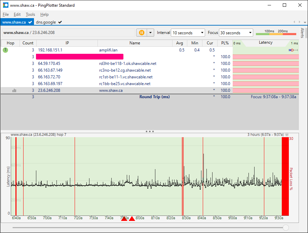Select rc3no-be12.cg.shawcable.net hop name

click(125, 70)
